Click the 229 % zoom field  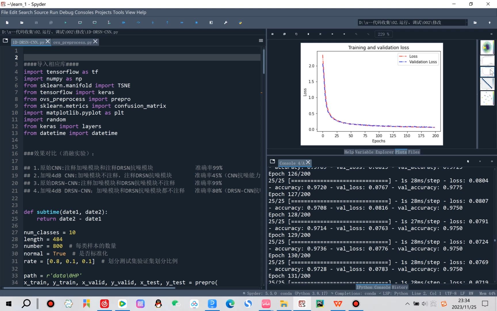(x=383, y=34)
